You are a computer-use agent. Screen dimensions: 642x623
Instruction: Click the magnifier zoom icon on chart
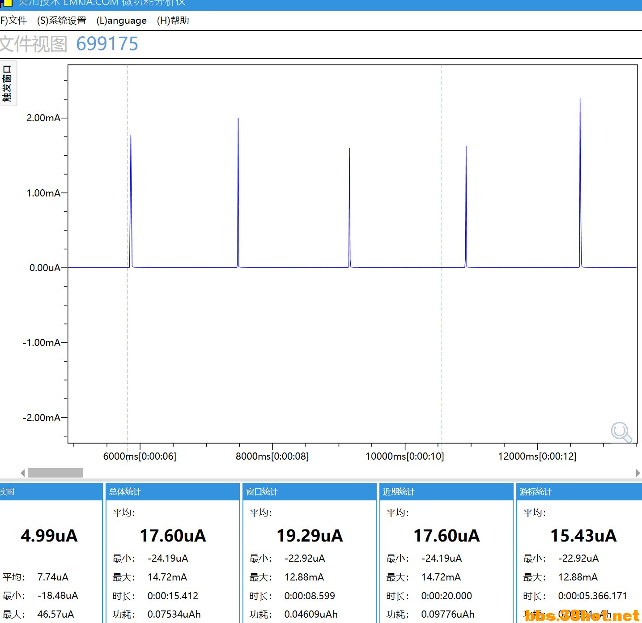click(621, 432)
